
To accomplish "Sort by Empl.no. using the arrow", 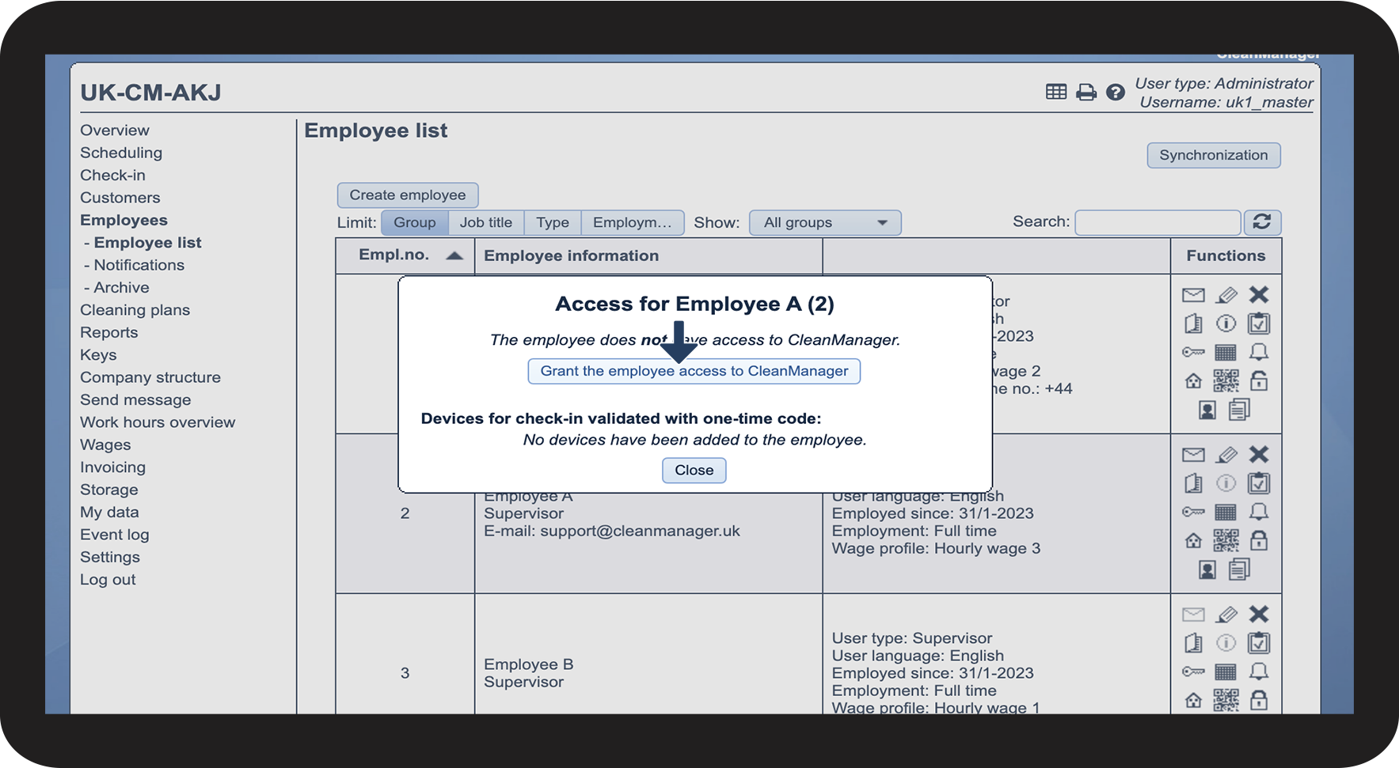I will [x=454, y=255].
